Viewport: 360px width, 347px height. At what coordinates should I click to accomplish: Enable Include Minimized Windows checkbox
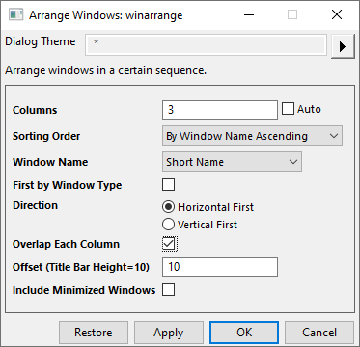point(169,290)
